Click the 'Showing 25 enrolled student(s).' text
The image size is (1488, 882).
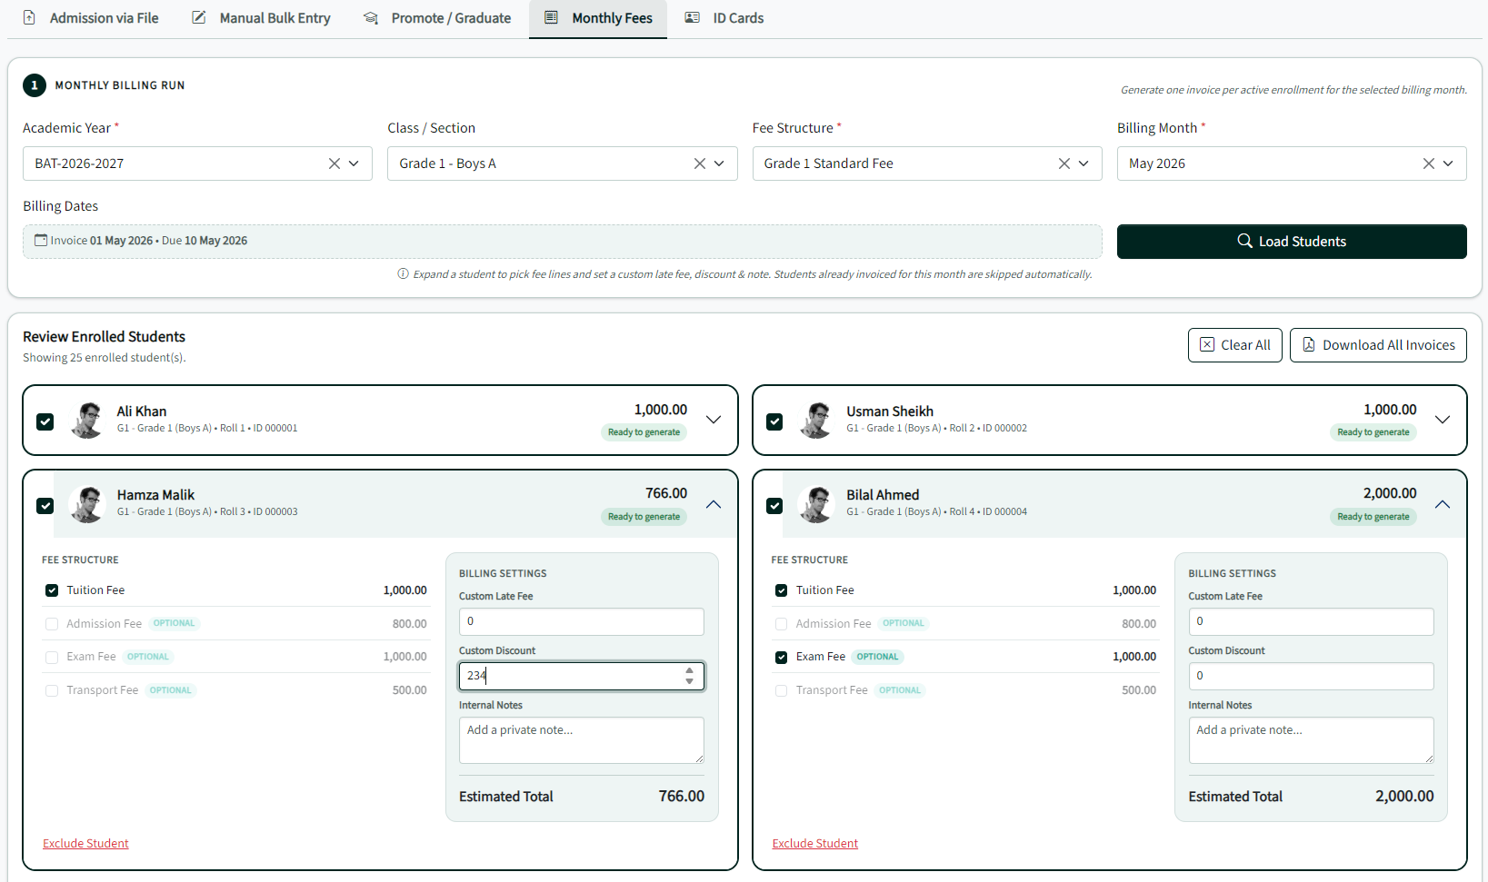(x=105, y=358)
